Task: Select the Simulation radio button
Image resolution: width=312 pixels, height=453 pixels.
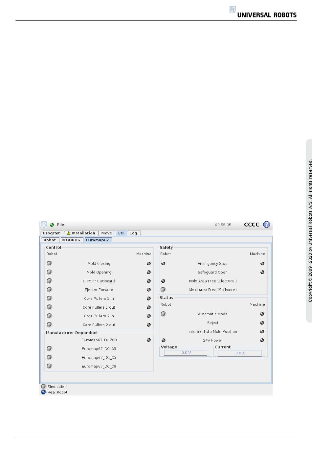Action: (43, 387)
